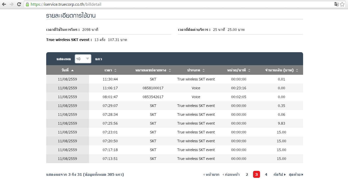348x182 pixels.
Task: Sort by the หมายเลขปลายทาง column header
Action: (x=153, y=70)
